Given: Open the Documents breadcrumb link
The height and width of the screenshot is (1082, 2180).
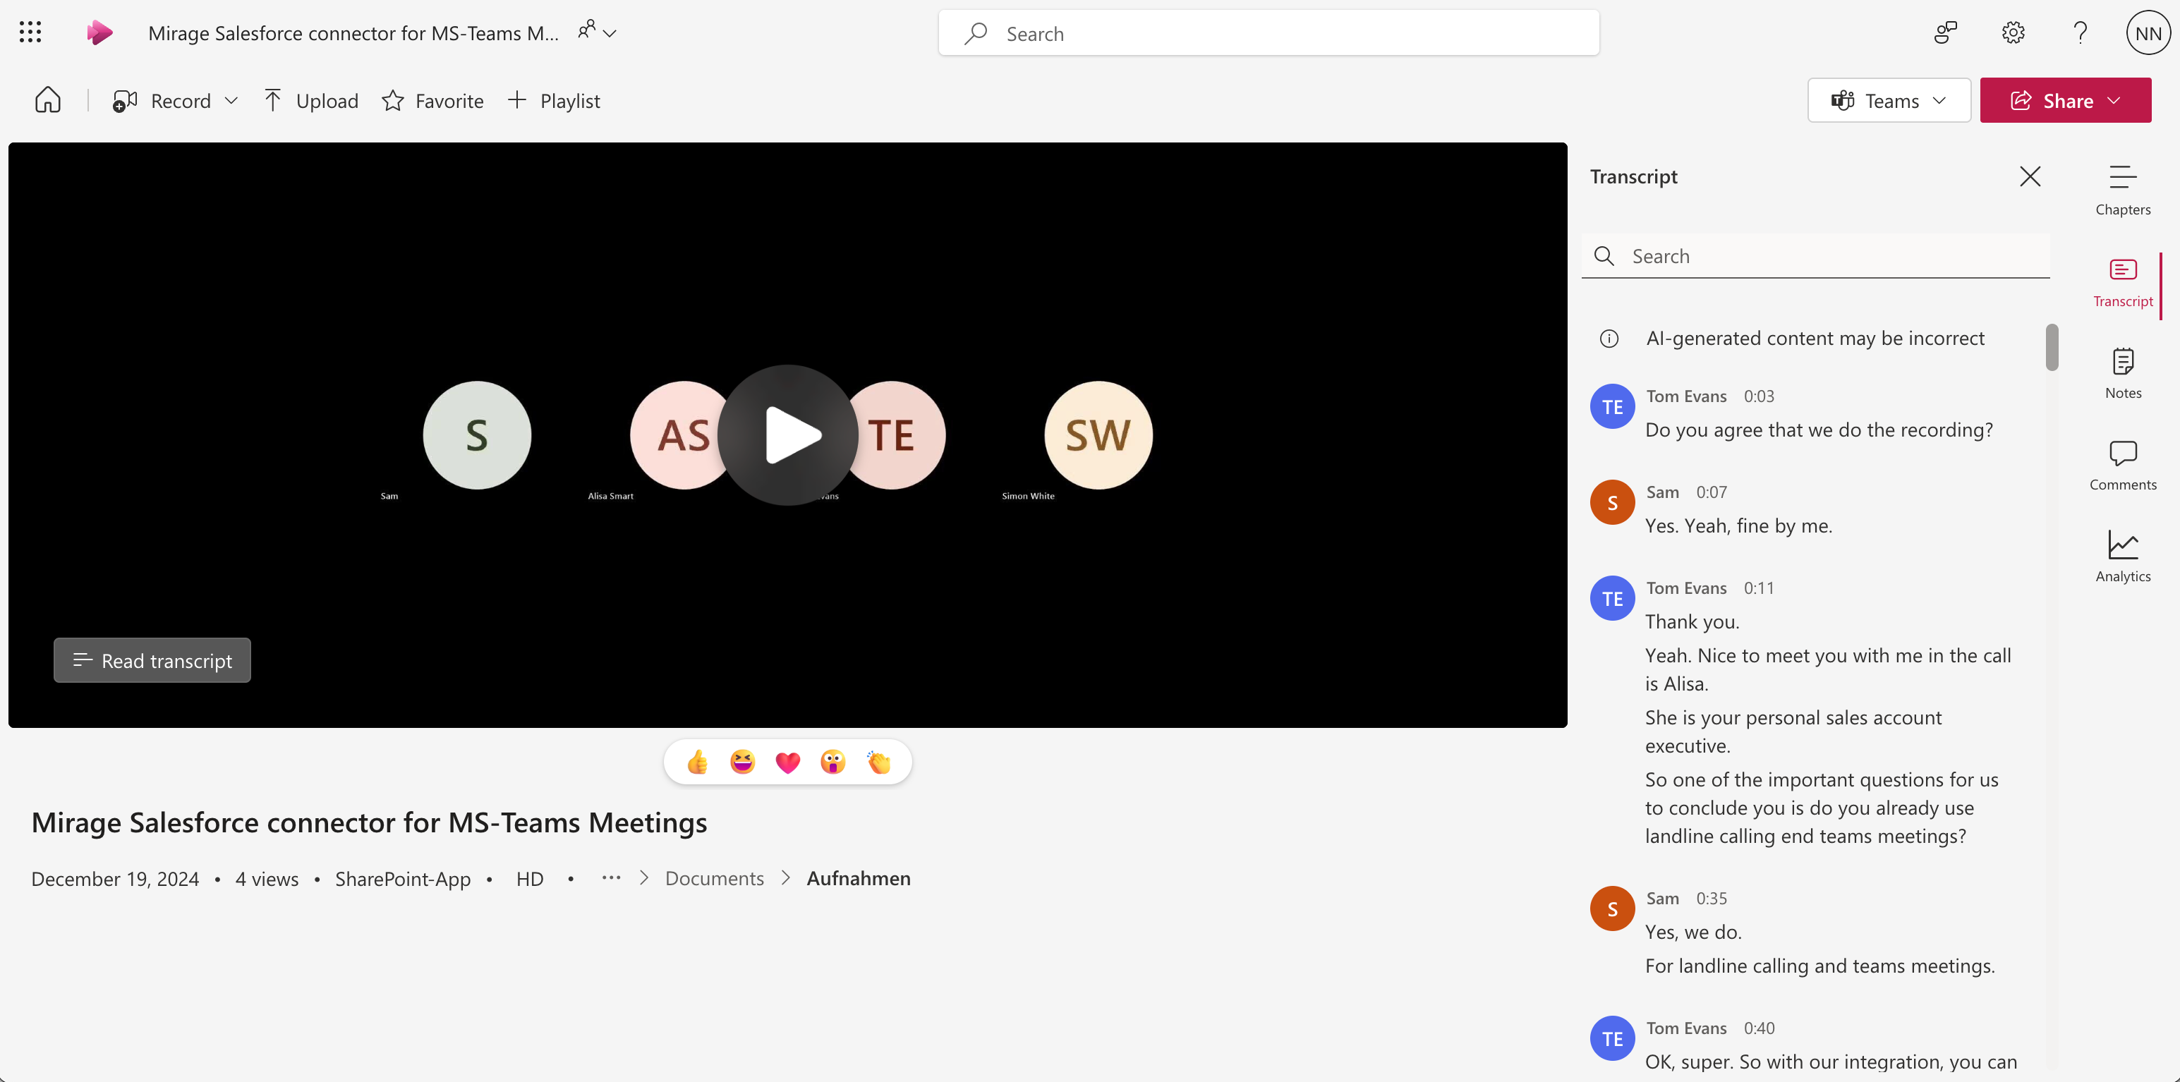Looking at the screenshot, I should click(714, 878).
